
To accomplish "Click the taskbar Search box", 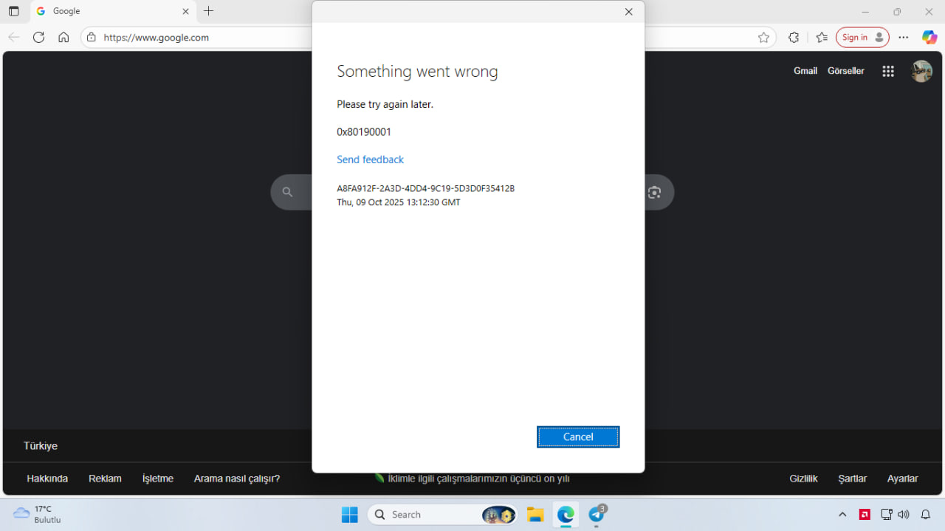I will point(443,515).
